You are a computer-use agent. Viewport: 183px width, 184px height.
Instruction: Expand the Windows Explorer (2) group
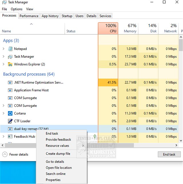[x=3, y=64]
